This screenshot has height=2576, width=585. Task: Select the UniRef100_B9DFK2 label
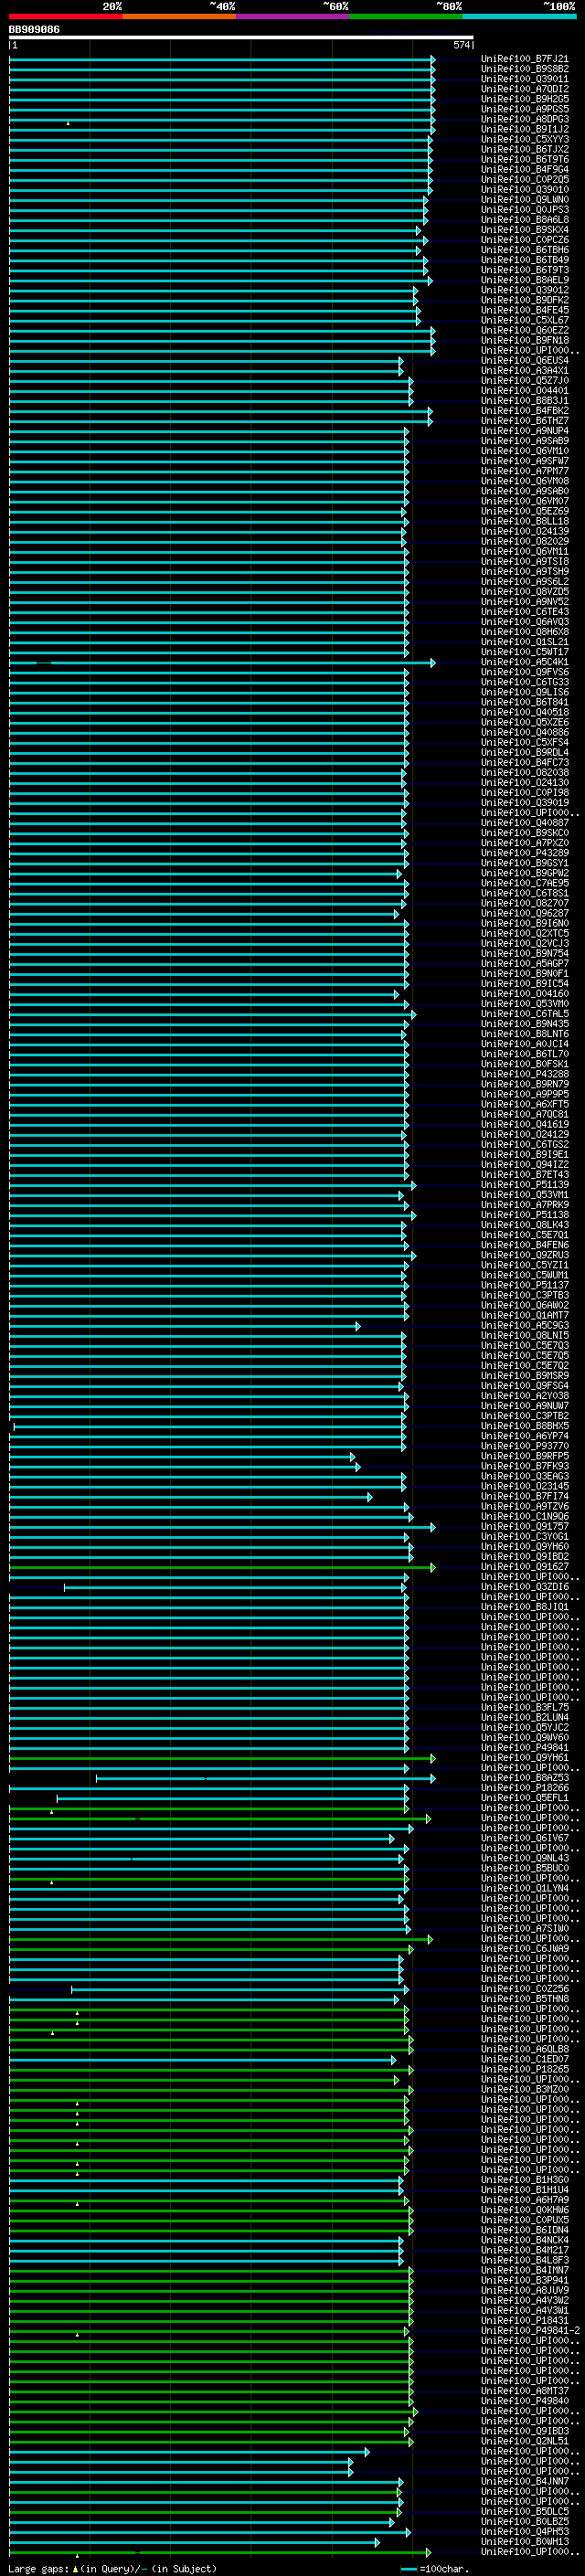click(x=525, y=300)
